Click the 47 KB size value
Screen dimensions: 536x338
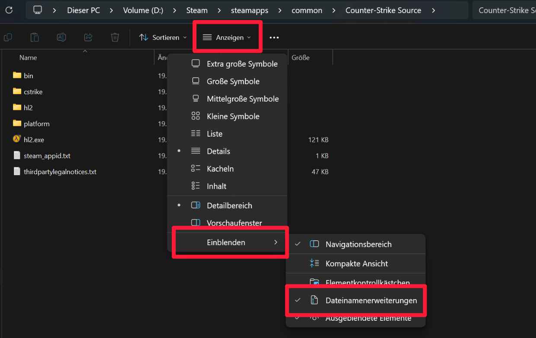coord(320,172)
